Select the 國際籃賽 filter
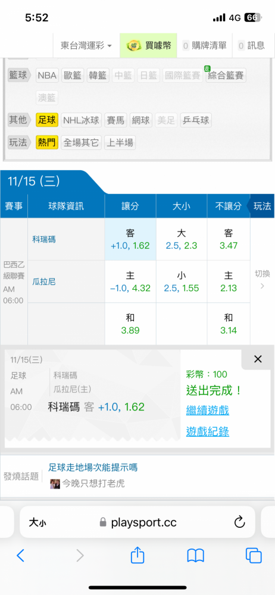275x595 pixels. click(183, 76)
